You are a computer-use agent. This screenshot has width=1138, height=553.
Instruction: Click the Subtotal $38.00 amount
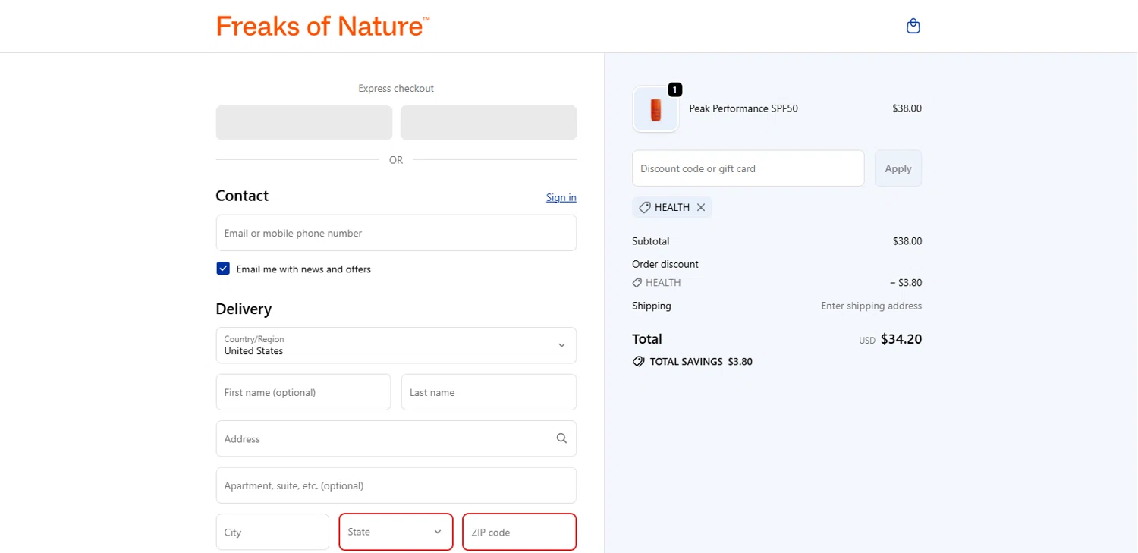click(907, 241)
